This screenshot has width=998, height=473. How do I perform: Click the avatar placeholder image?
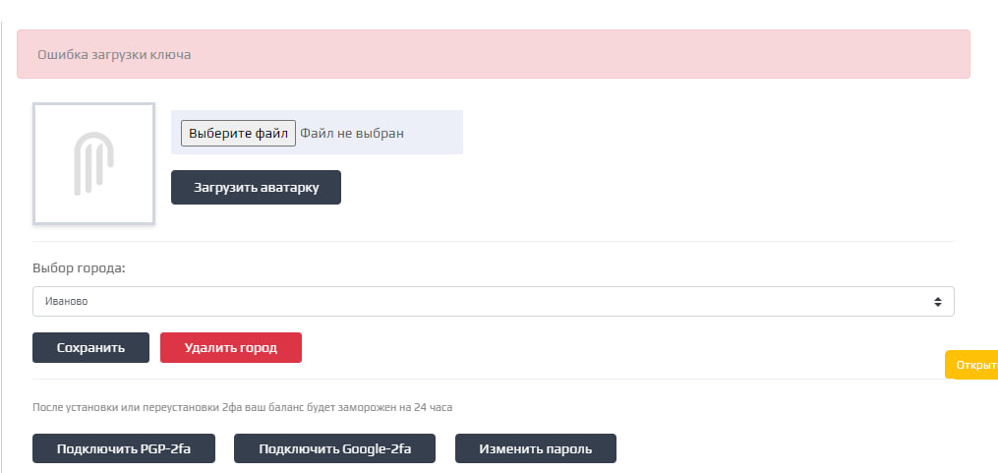[93, 163]
